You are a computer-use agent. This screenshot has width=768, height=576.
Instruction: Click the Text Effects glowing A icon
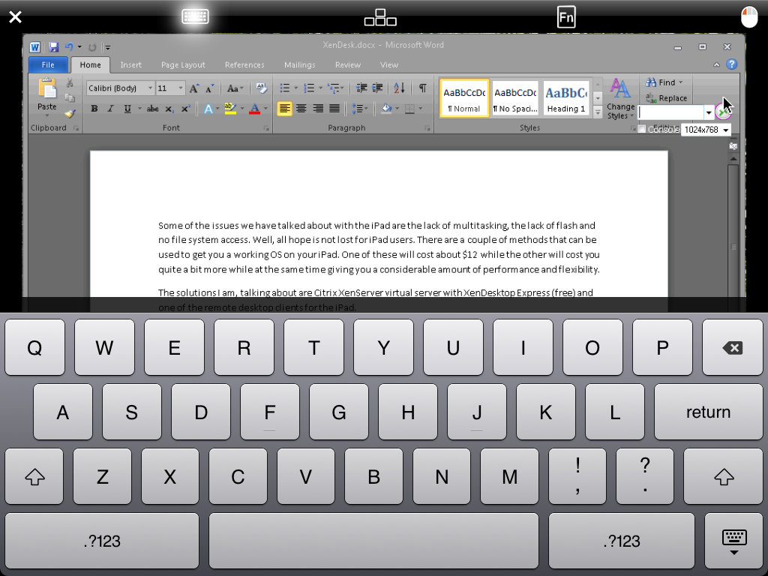[208, 109]
